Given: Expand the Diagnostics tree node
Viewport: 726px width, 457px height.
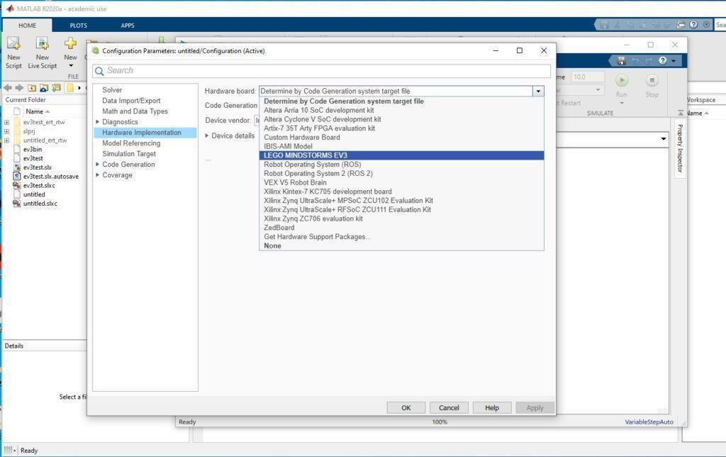Looking at the screenshot, I should [97, 122].
